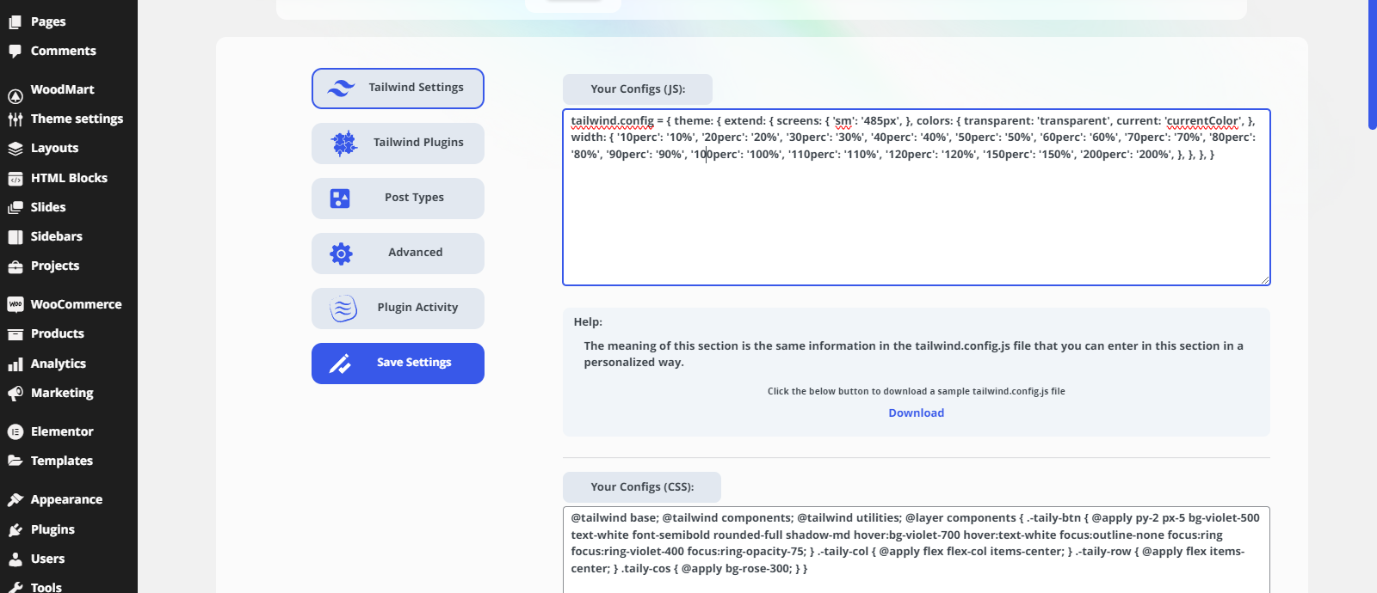1377x593 pixels.
Task: Click the Analytics bar chart icon
Action: click(15, 364)
